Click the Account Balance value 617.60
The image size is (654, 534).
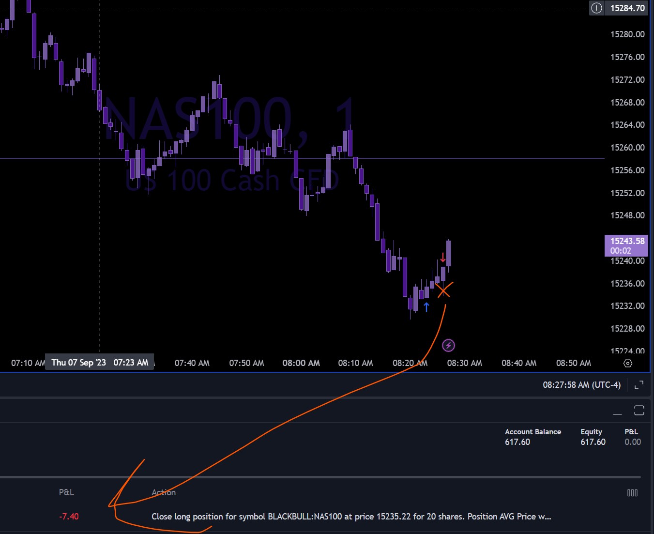click(517, 442)
